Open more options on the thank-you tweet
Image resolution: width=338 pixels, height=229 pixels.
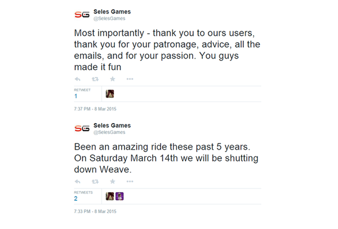pos(130,79)
